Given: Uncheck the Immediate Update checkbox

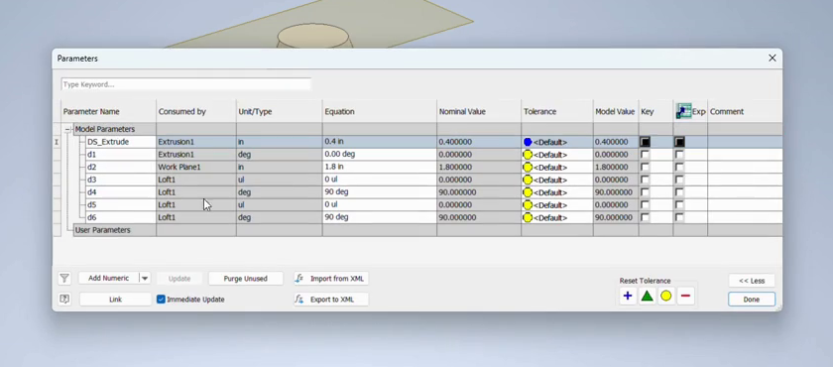Looking at the screenshot, I should (161, 299).
